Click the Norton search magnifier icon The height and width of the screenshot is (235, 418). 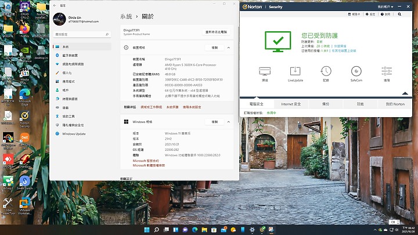coord(399,14)
